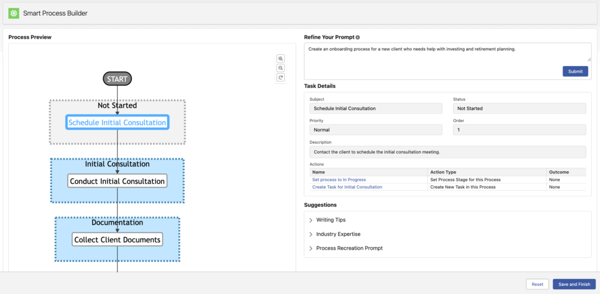Select the Collect Client Documents task node
This screenshot has width=600, height=294.
click(x=117, y=240)
